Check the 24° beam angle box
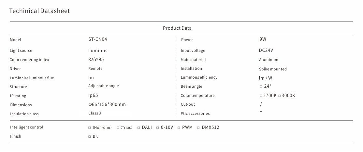Viewport: 363px width, 152px height. tap(261, 86)
